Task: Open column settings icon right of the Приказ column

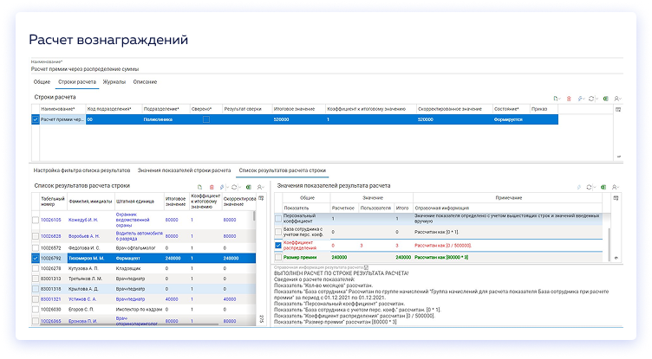Action: coord(617,110)
